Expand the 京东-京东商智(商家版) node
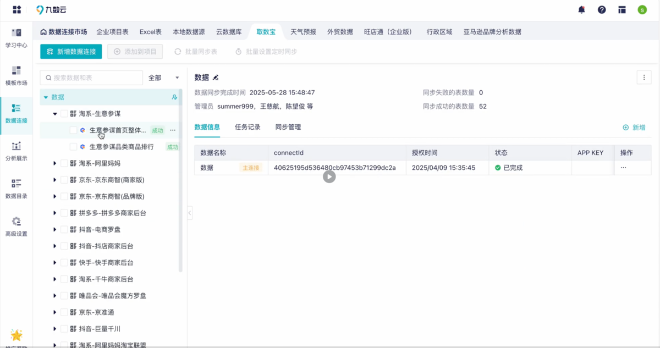Viewport: 660px width, 348px height. (x=55, y=180)
